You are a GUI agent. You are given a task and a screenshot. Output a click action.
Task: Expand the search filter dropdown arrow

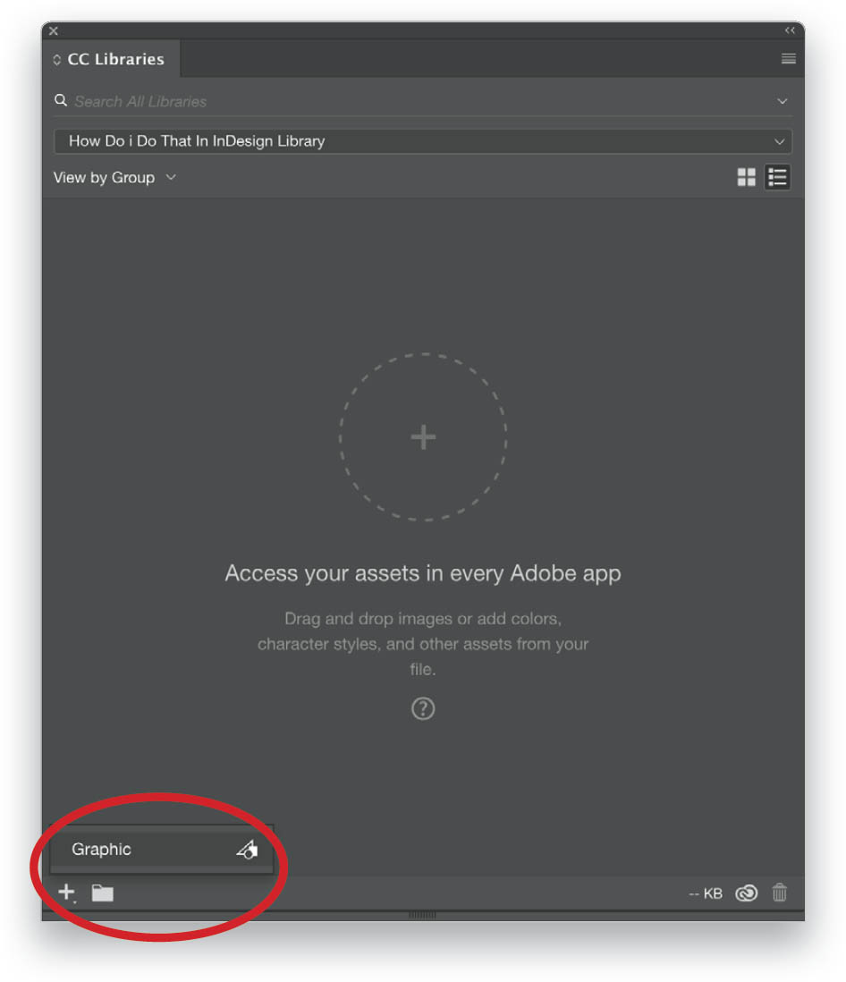[x=783, y=101]
